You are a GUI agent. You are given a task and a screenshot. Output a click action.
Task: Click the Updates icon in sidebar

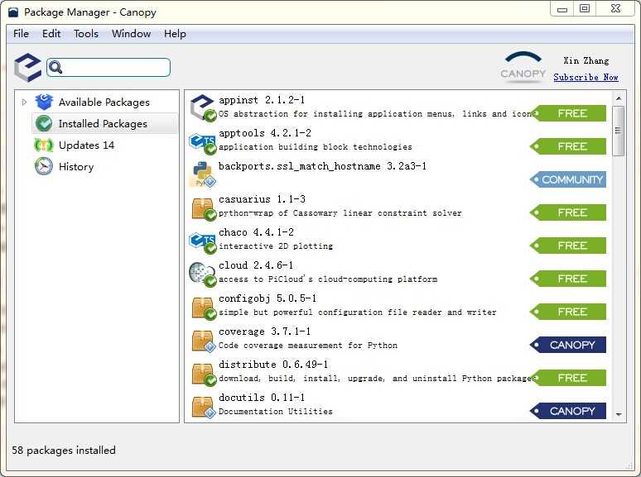[44, 145]
